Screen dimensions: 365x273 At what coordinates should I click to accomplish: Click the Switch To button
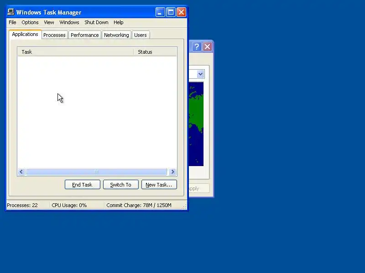[121, 185]
